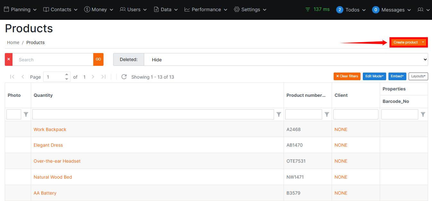This screenshot has height=201, width=432.
Task: Refresh the products table
Action: [x=124, y=77]
